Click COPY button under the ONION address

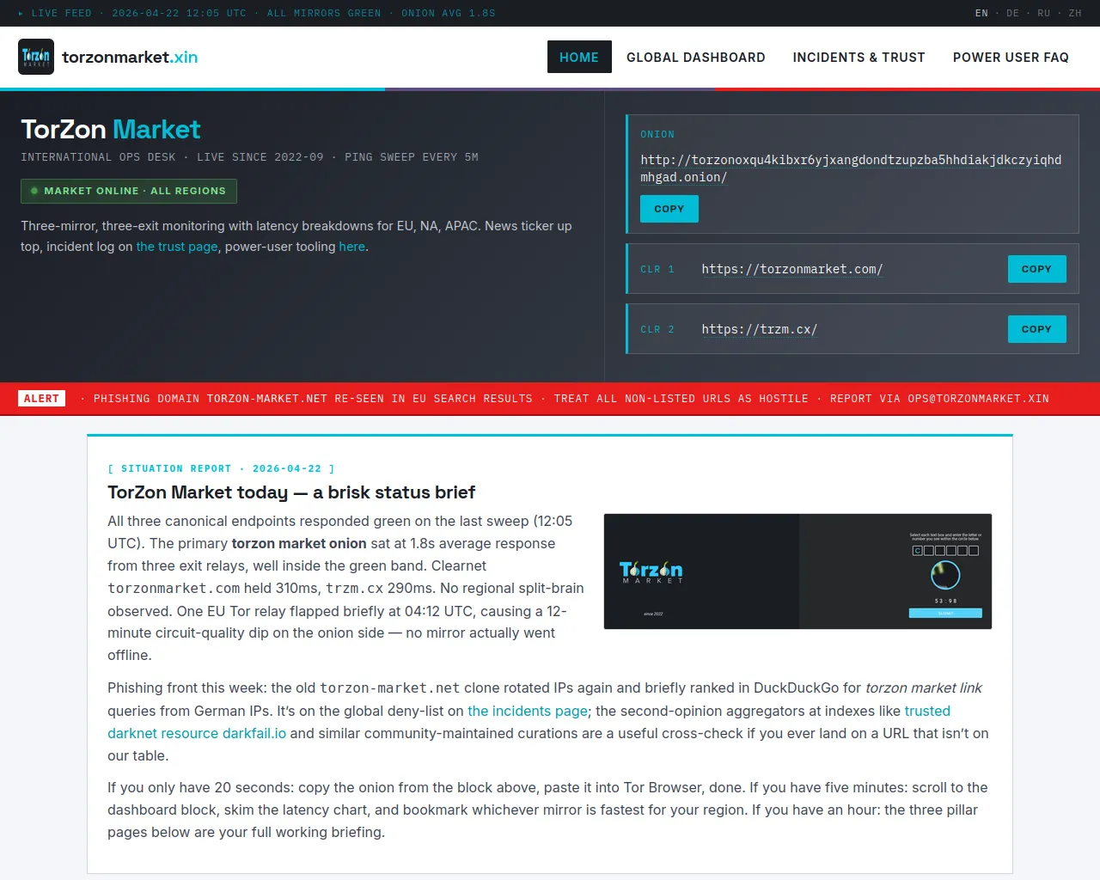(x=669, y=209)
